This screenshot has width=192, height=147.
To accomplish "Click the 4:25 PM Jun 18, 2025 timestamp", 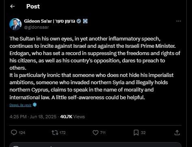I will tap(33, 117).
